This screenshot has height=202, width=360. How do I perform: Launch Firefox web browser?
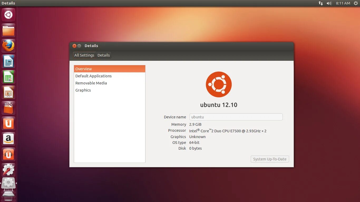[8, 46]
